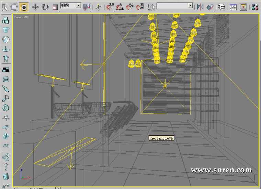Screen dimensions: 261x189
Task: Create a reactor Wind helper
Action: pyautogui.click(x=6, y=118)
